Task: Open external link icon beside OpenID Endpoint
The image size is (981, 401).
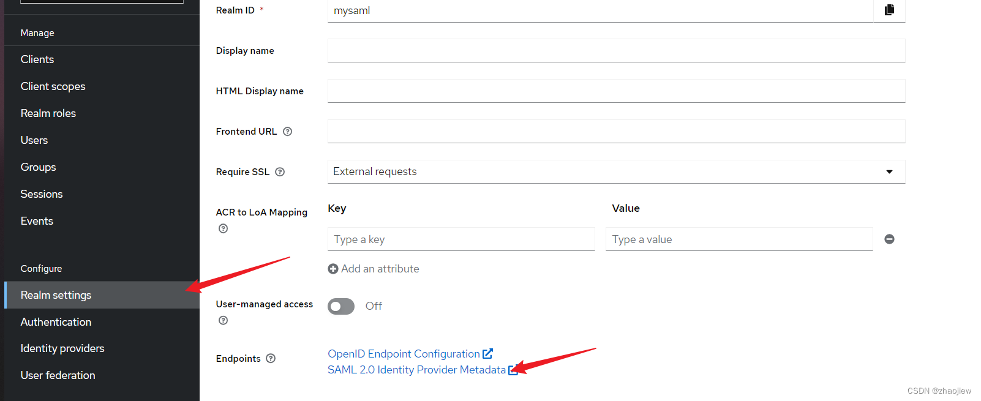Action: coord(487,354)
